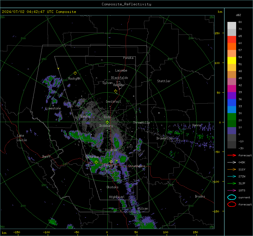
Task: Select the dark orange 60–57 dBZ swatch
Action: (232, 47)
